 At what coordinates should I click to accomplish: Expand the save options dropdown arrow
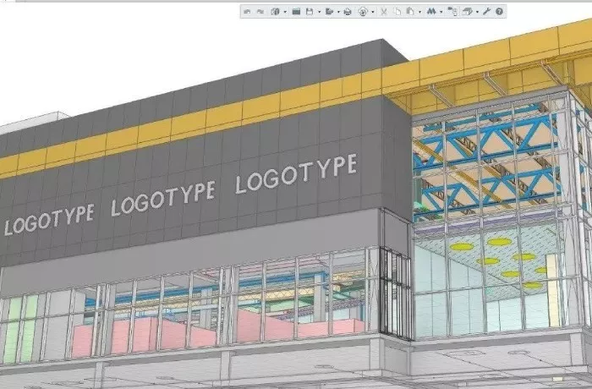pos(319,12)
